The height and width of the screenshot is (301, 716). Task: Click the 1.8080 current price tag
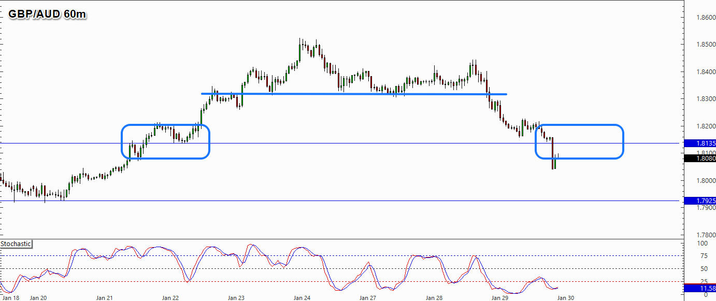coord(700,158)
